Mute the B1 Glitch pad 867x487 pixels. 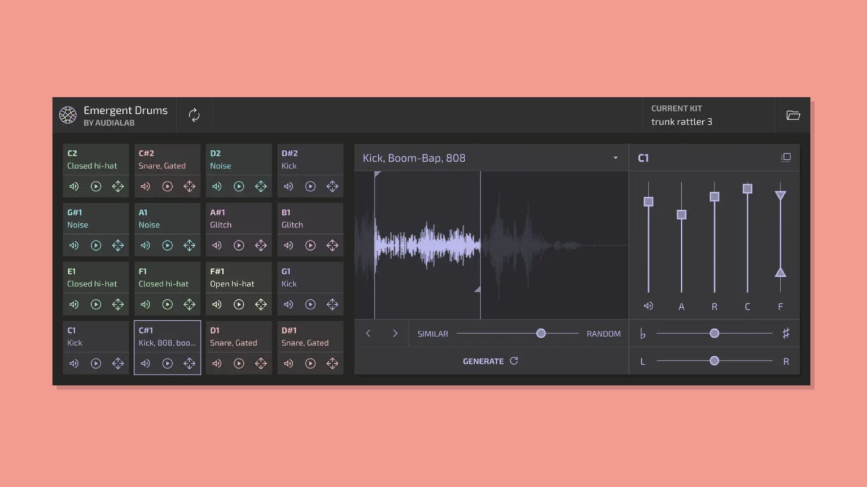click(288, 245)
